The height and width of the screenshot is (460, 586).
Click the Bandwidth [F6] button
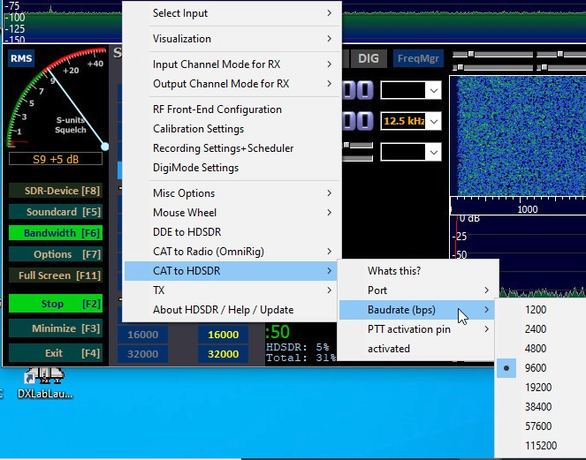tap(56, 233)
